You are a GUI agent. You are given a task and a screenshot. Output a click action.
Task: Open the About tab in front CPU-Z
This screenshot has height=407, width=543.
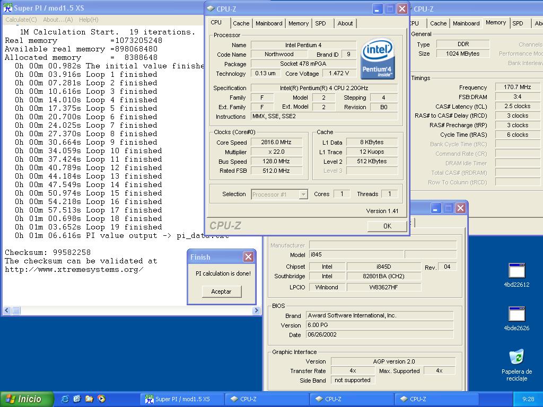[345, 23]
